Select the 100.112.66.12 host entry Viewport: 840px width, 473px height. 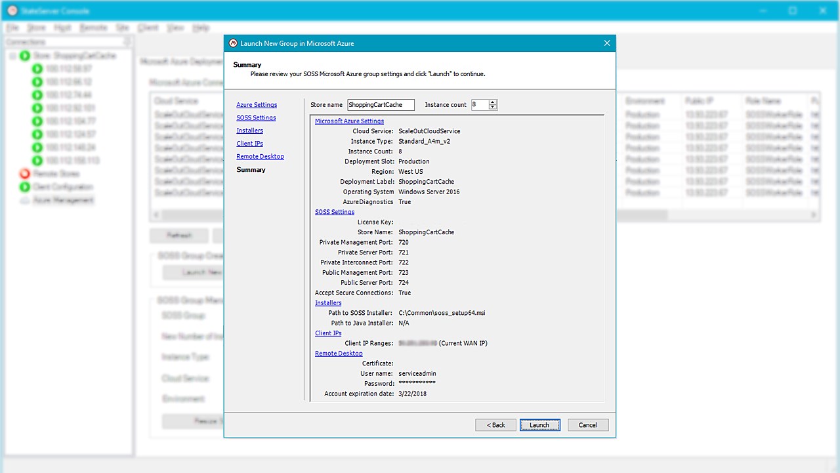pos(68,82)
